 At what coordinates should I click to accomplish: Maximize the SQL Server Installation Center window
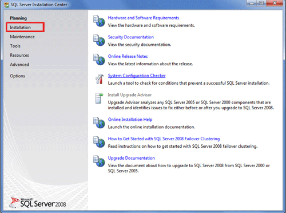pyautogui.click(x=261, y=3)
